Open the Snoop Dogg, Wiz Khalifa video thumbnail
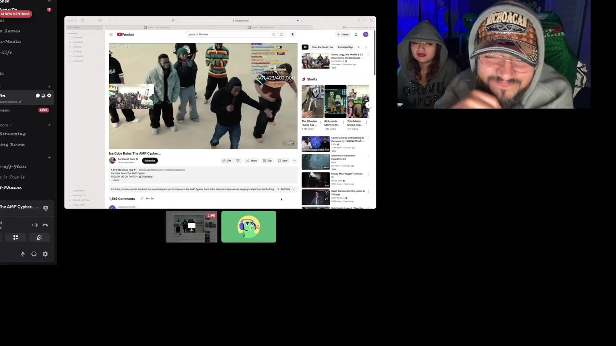 [316, 61]
